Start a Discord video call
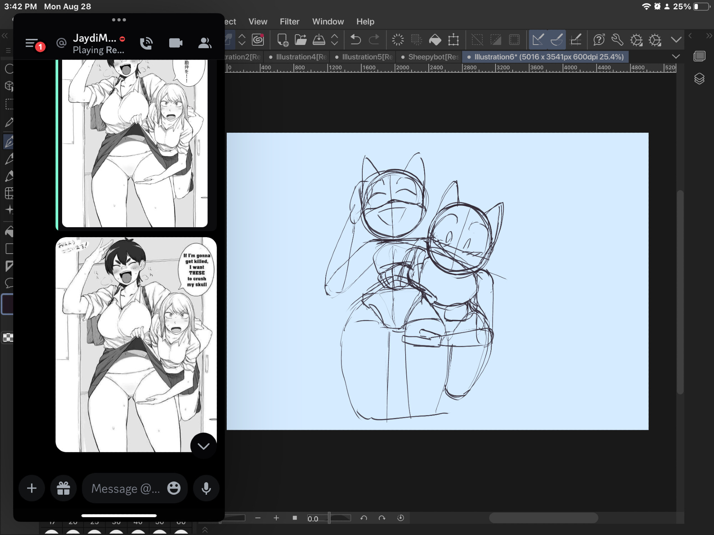 pyautogui.click(x=176, y=43)
